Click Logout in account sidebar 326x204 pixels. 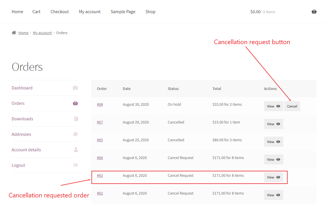(18, 165)
